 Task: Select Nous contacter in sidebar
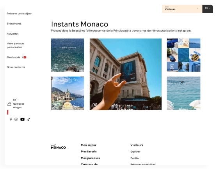pos(16,67)
